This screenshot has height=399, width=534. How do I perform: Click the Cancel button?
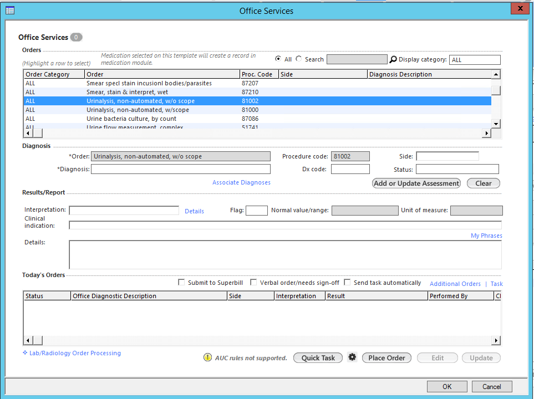click(x=492, y=387)
